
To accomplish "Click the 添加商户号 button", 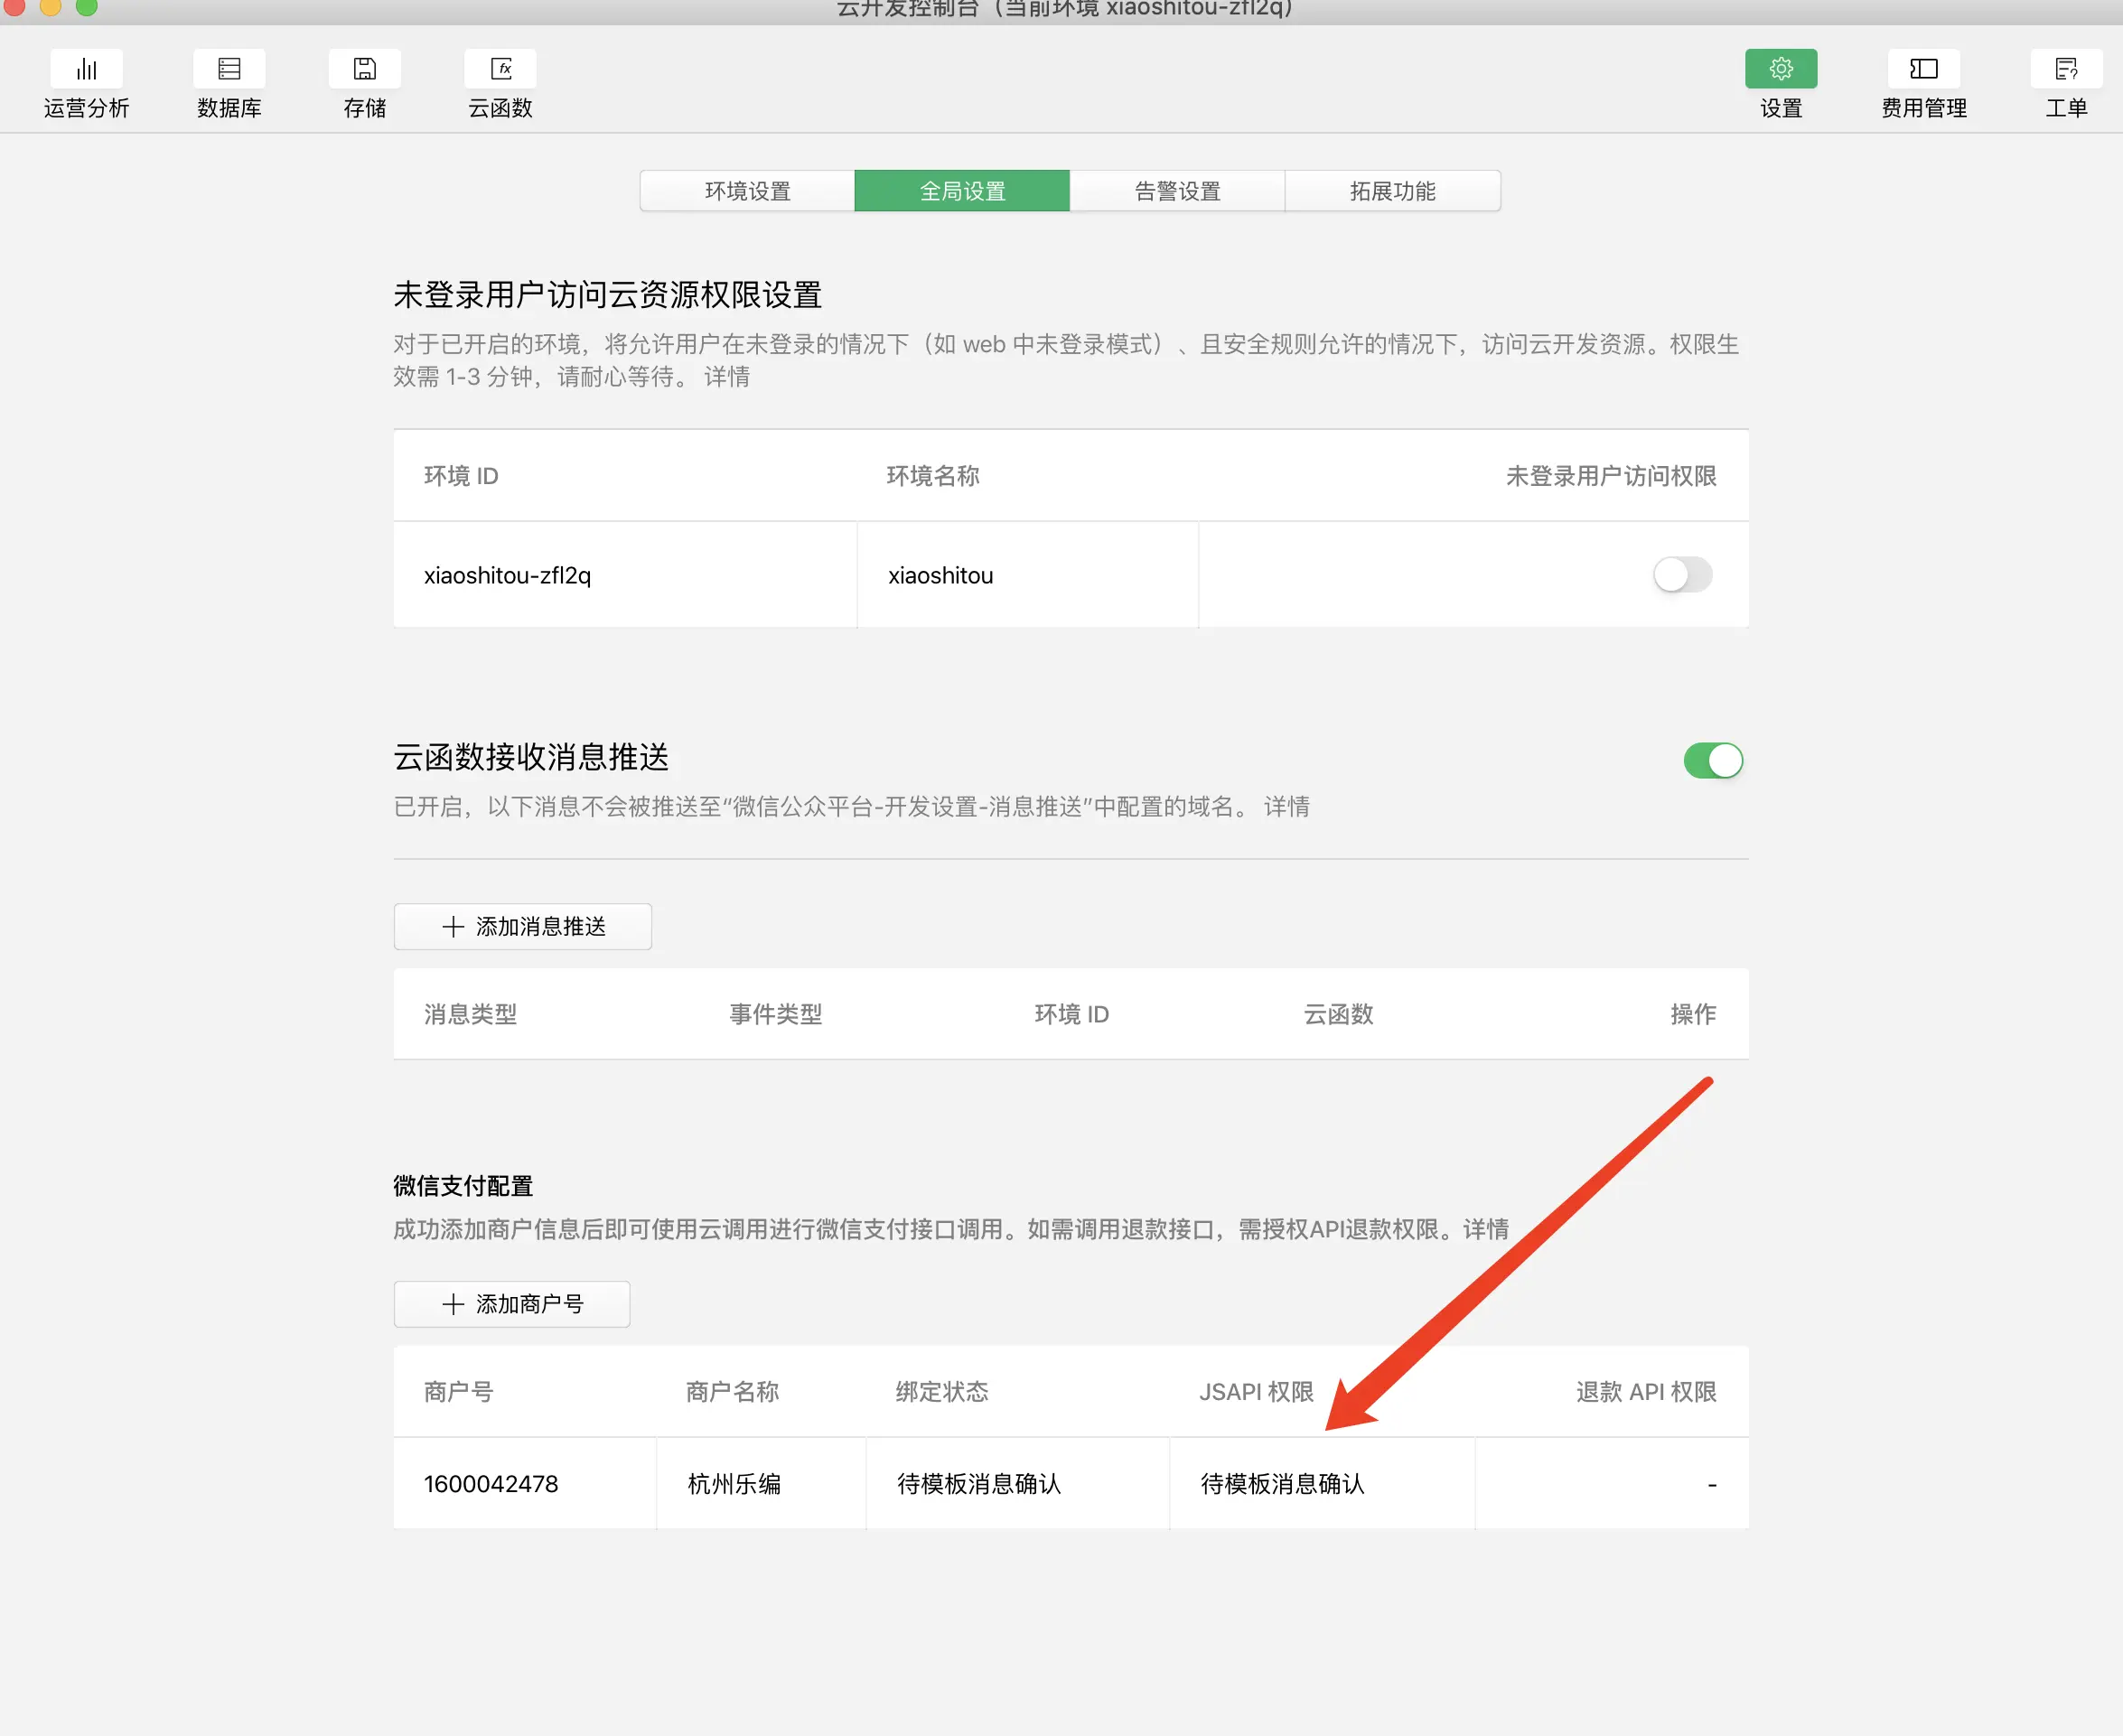I will (512, 1304).
